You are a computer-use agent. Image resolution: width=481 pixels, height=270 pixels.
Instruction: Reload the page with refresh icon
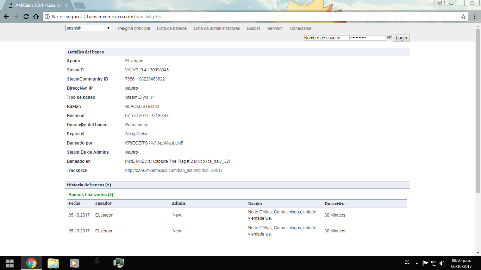coord(26,17)
